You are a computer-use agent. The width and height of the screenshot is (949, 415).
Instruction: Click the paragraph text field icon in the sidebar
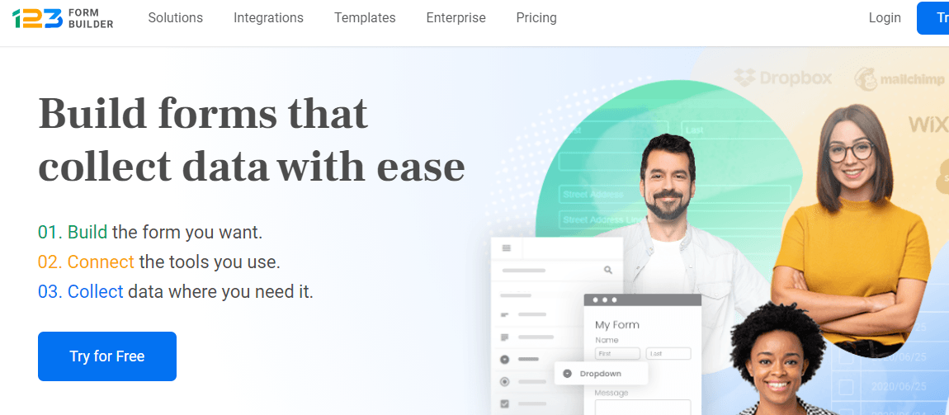pos(505,337)
